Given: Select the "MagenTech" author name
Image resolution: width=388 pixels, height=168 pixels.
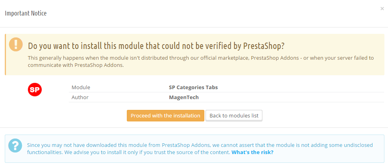Looking at the screenshot, I should click(184, 98).
